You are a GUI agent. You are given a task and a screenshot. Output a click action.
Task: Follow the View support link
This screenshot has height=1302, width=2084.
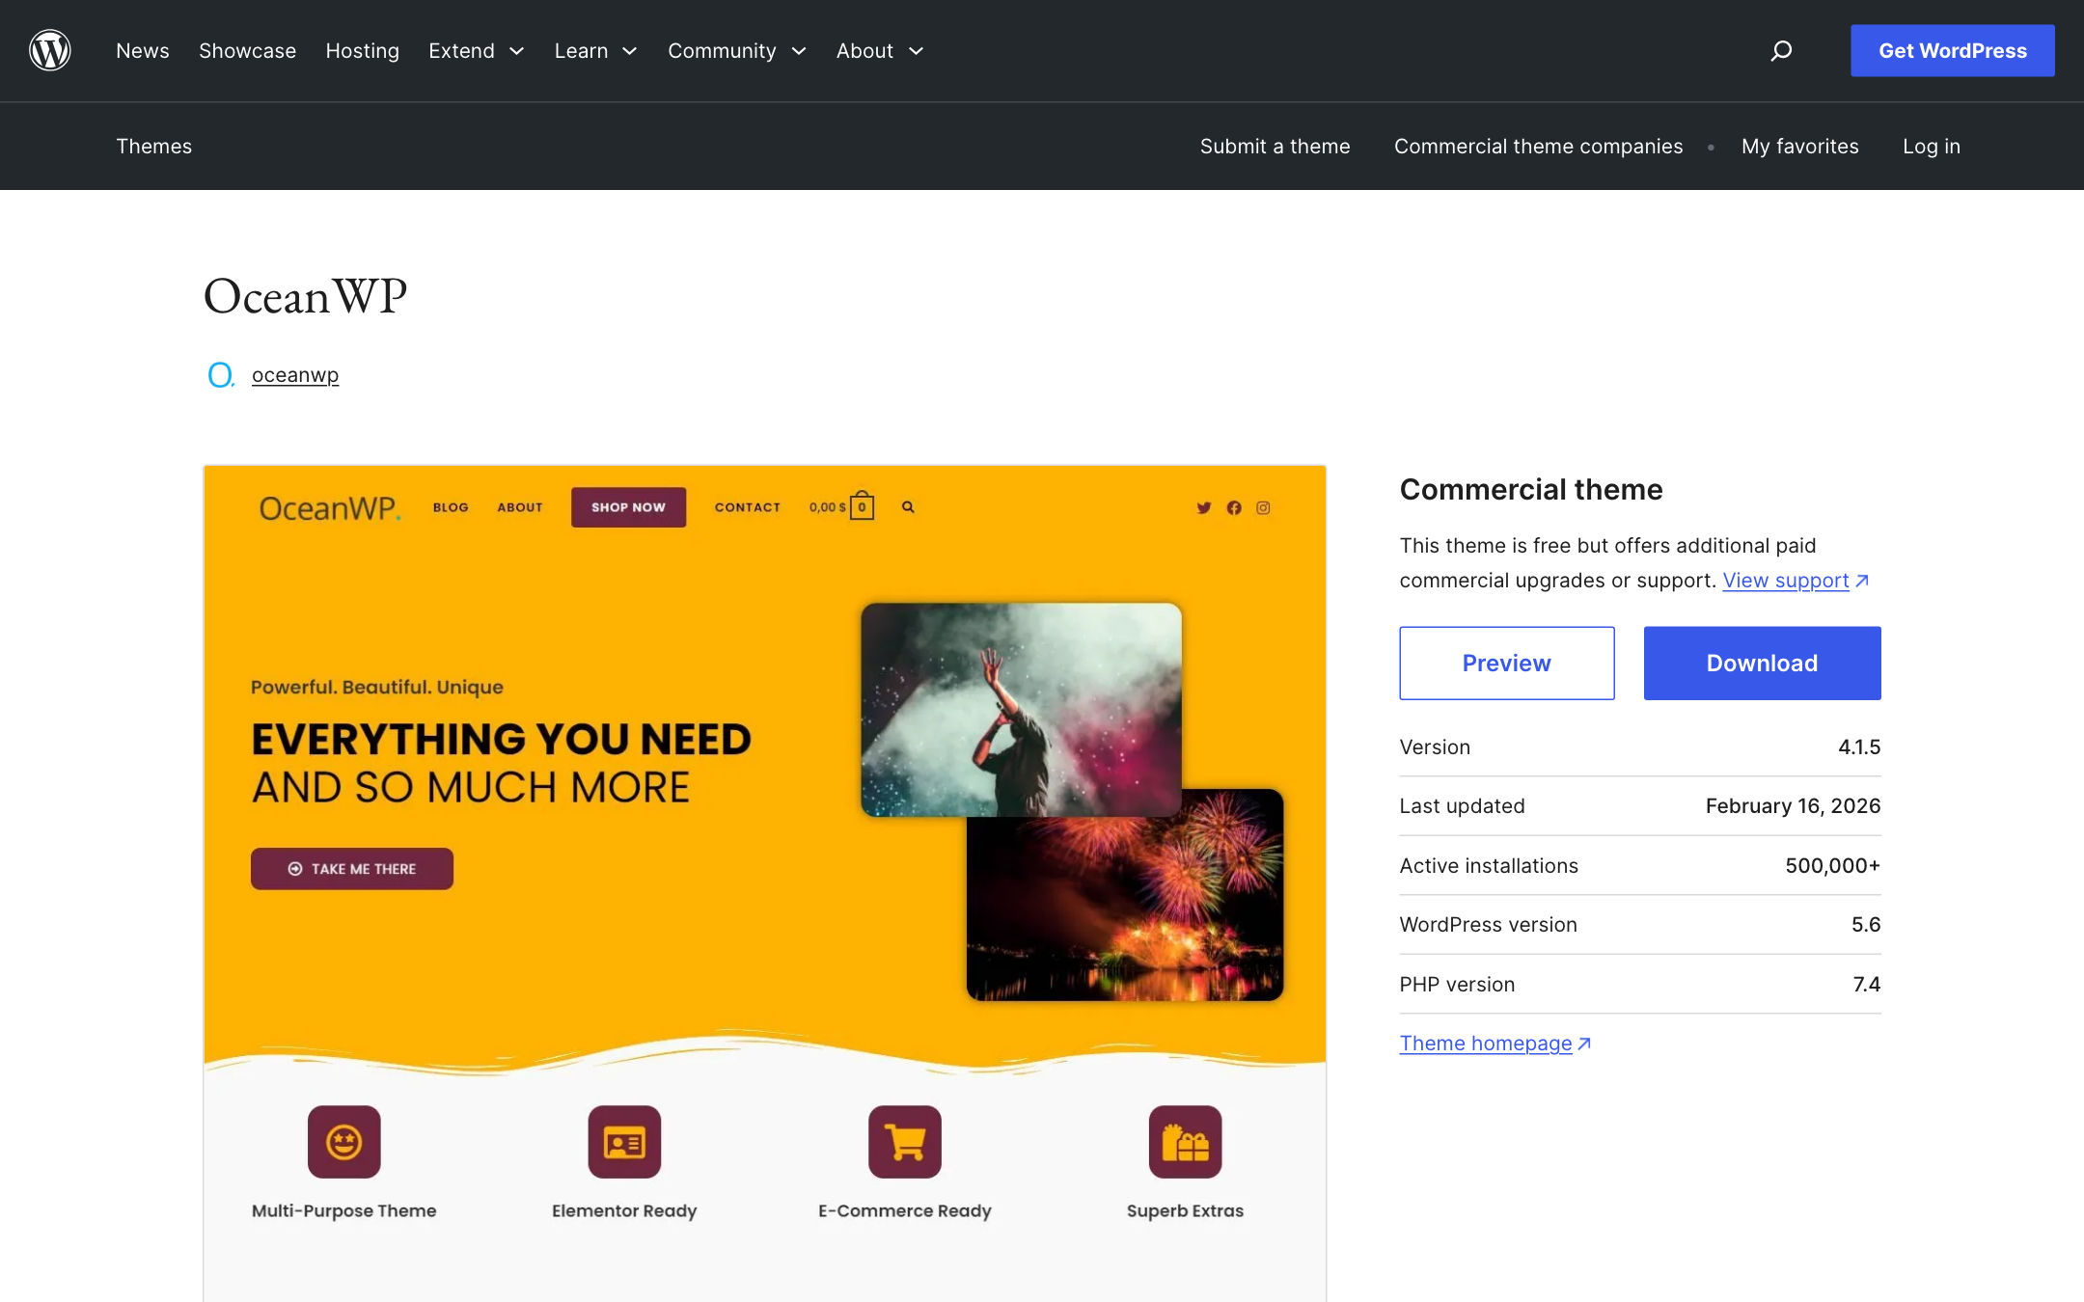coord(1786,580)
